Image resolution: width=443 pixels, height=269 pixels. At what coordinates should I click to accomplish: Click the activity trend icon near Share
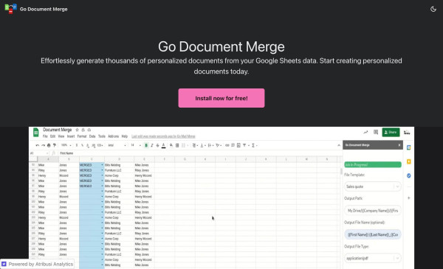365,132
